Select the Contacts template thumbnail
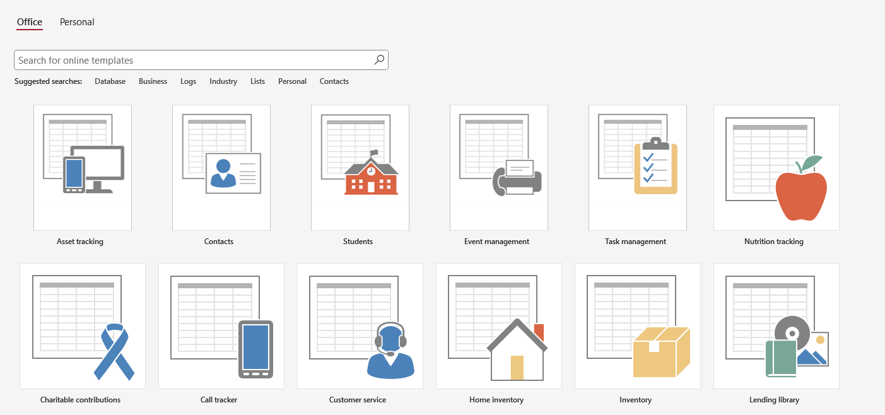The image size is (885, 415). 221,168
